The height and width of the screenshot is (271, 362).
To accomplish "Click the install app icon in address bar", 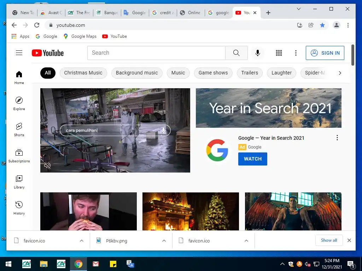I will [300, 25].
